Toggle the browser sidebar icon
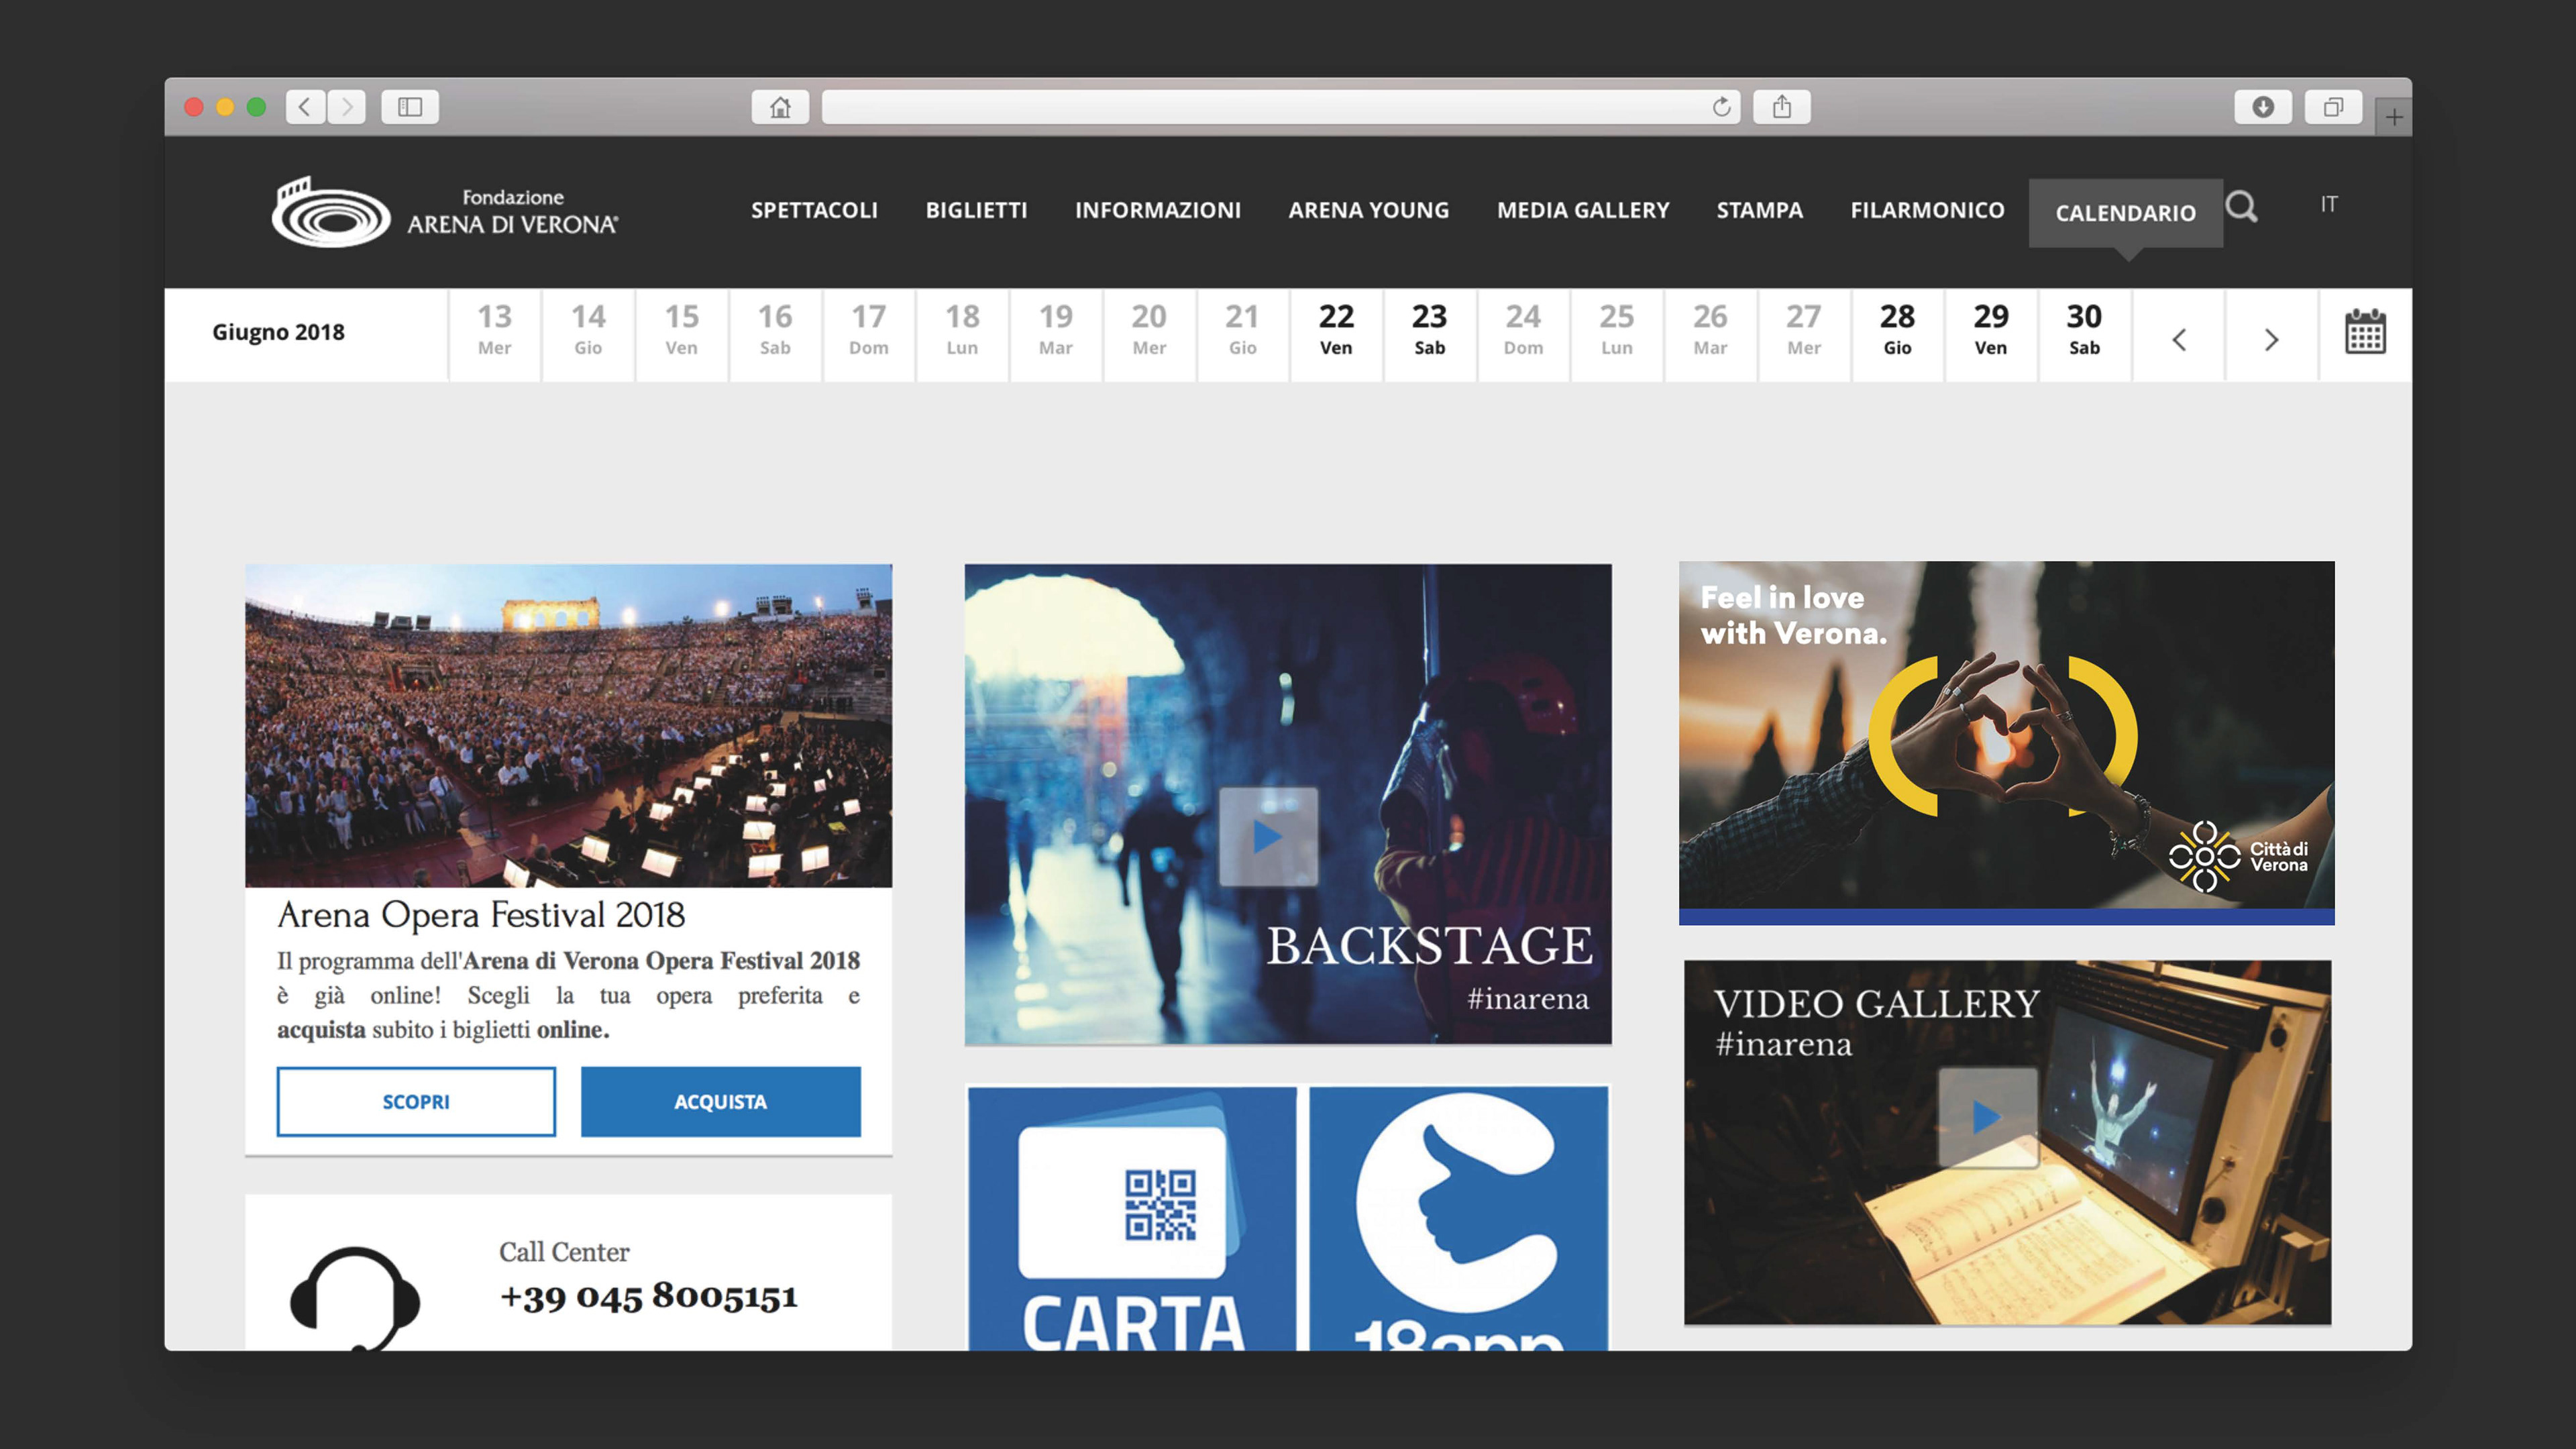 pyautogui.click(x=410, y=107)
